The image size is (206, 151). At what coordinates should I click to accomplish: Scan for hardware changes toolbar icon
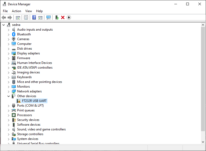(x=49, y=17)
